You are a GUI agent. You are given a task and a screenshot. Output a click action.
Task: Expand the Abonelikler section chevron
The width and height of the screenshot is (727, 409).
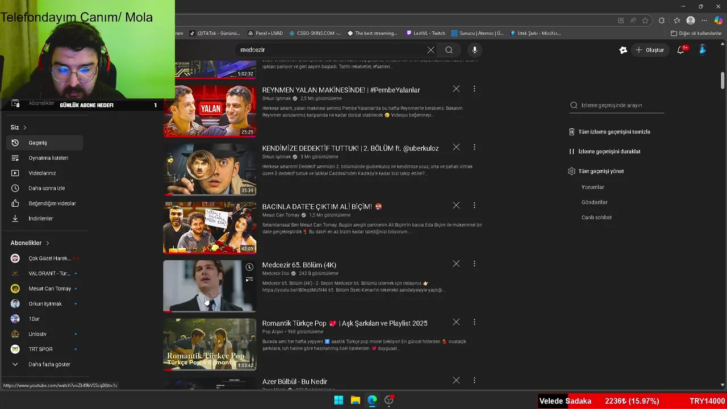(x=48, y=243)
